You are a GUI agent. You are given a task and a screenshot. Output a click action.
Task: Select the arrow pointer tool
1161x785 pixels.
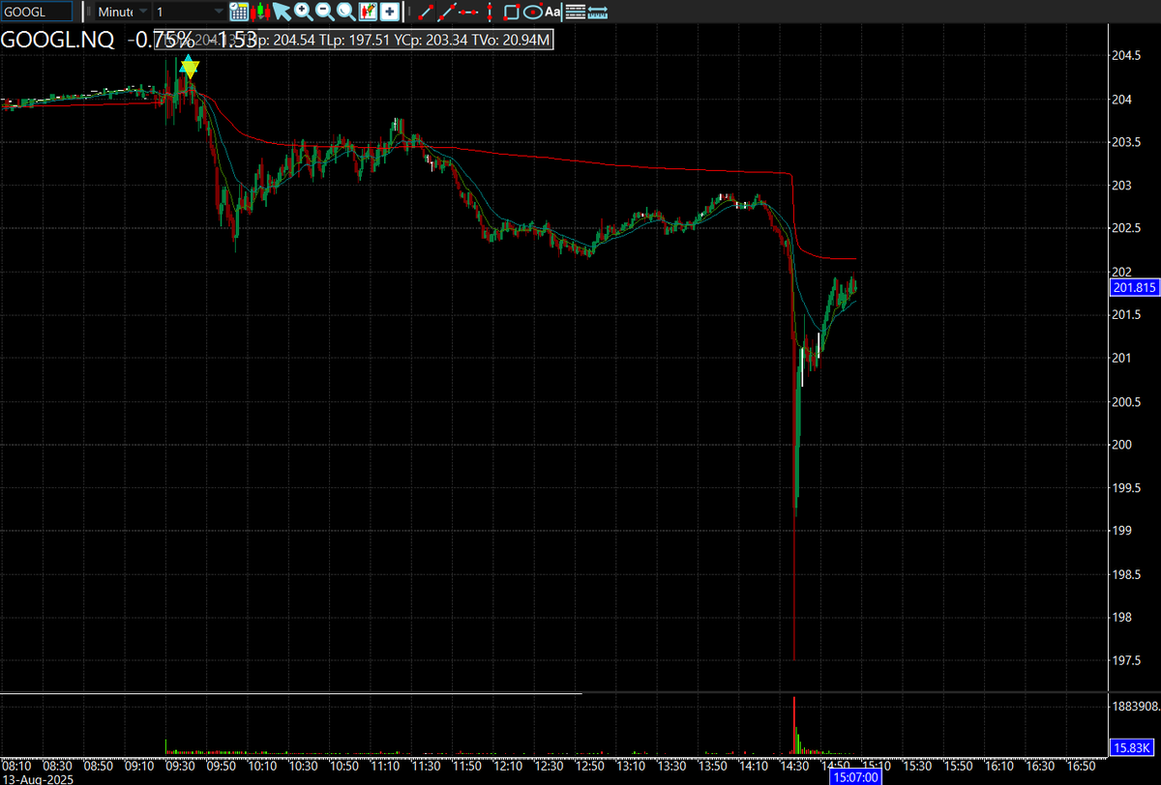coord(282,12)
